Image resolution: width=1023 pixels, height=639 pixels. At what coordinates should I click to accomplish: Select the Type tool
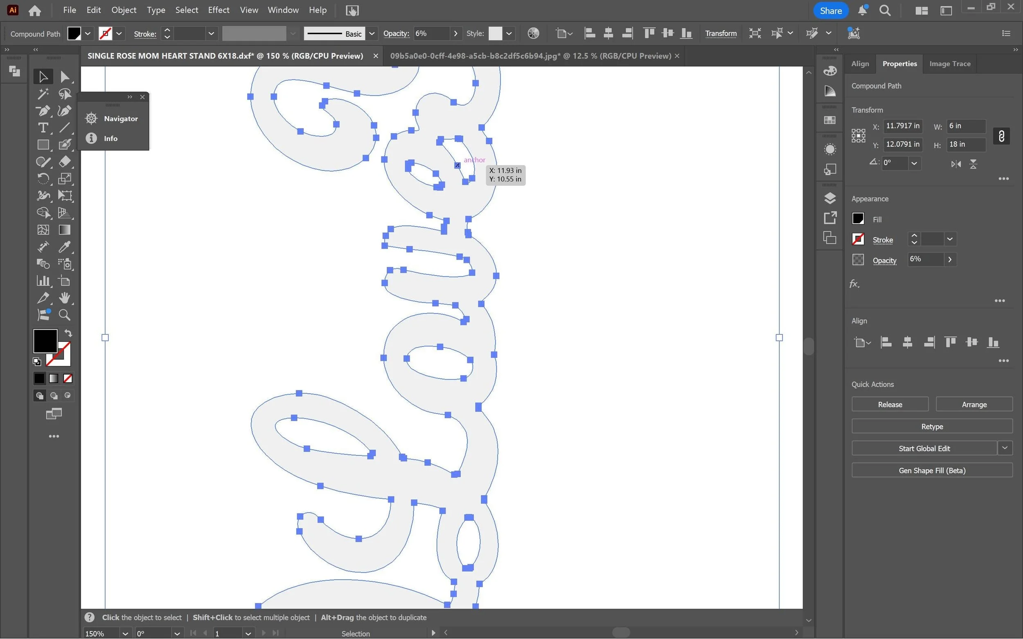point(43,128)
